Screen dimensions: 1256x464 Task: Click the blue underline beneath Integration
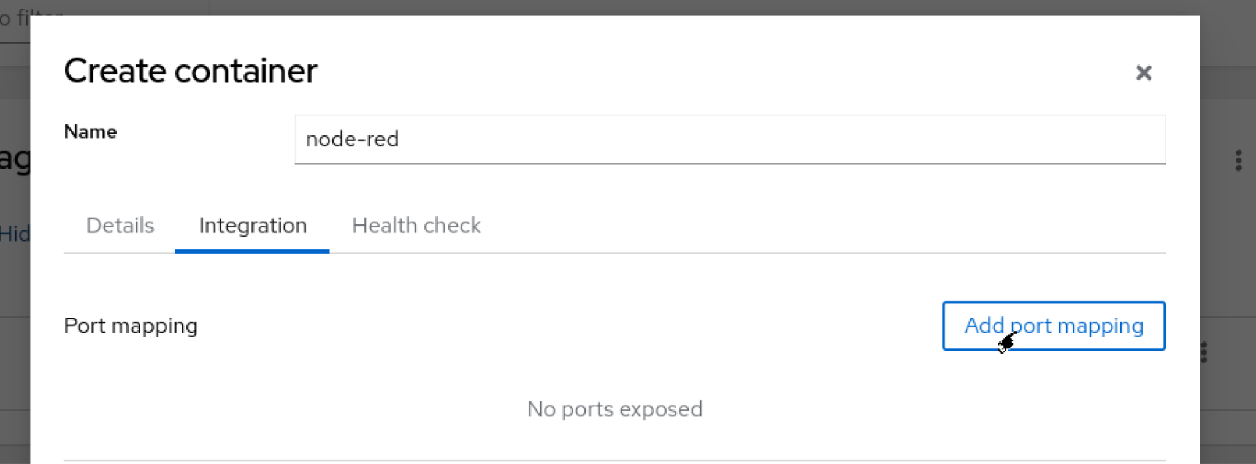[x=252, y=251]
